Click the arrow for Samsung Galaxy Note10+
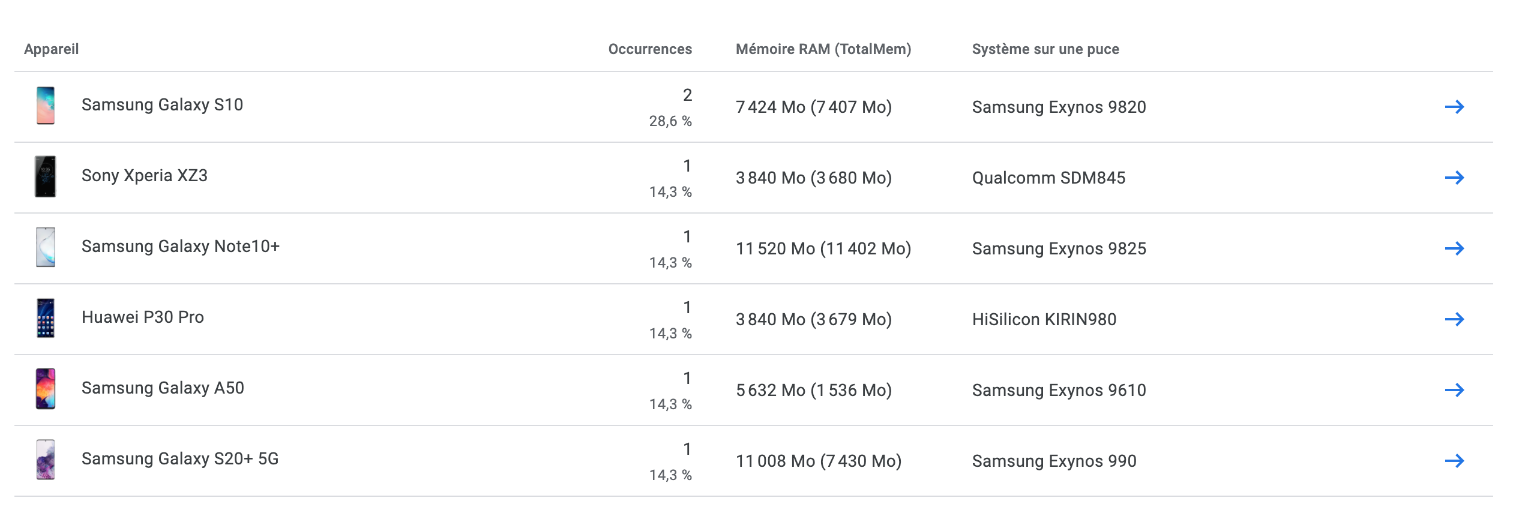 click(x=1454, y=248)
